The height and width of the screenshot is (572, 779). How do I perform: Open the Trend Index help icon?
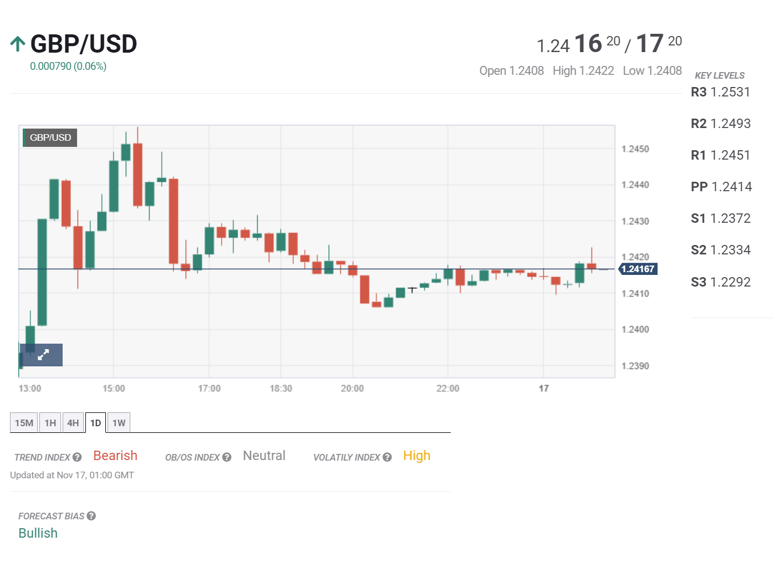[77, 457]
